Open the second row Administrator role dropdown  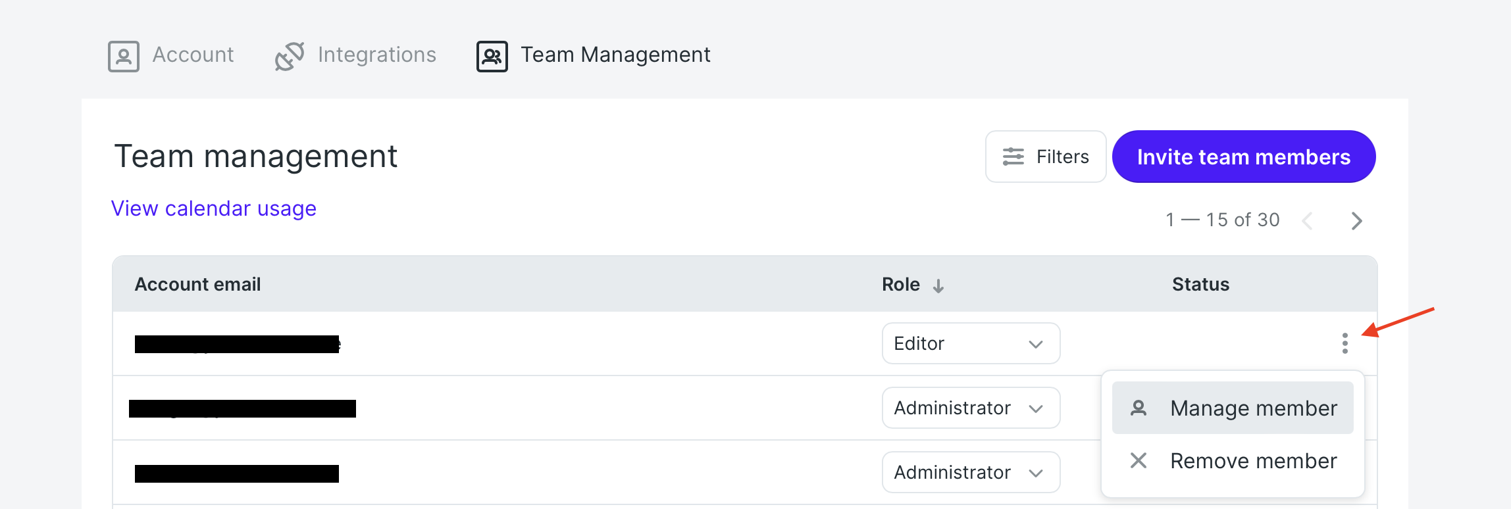click(971, 408)
